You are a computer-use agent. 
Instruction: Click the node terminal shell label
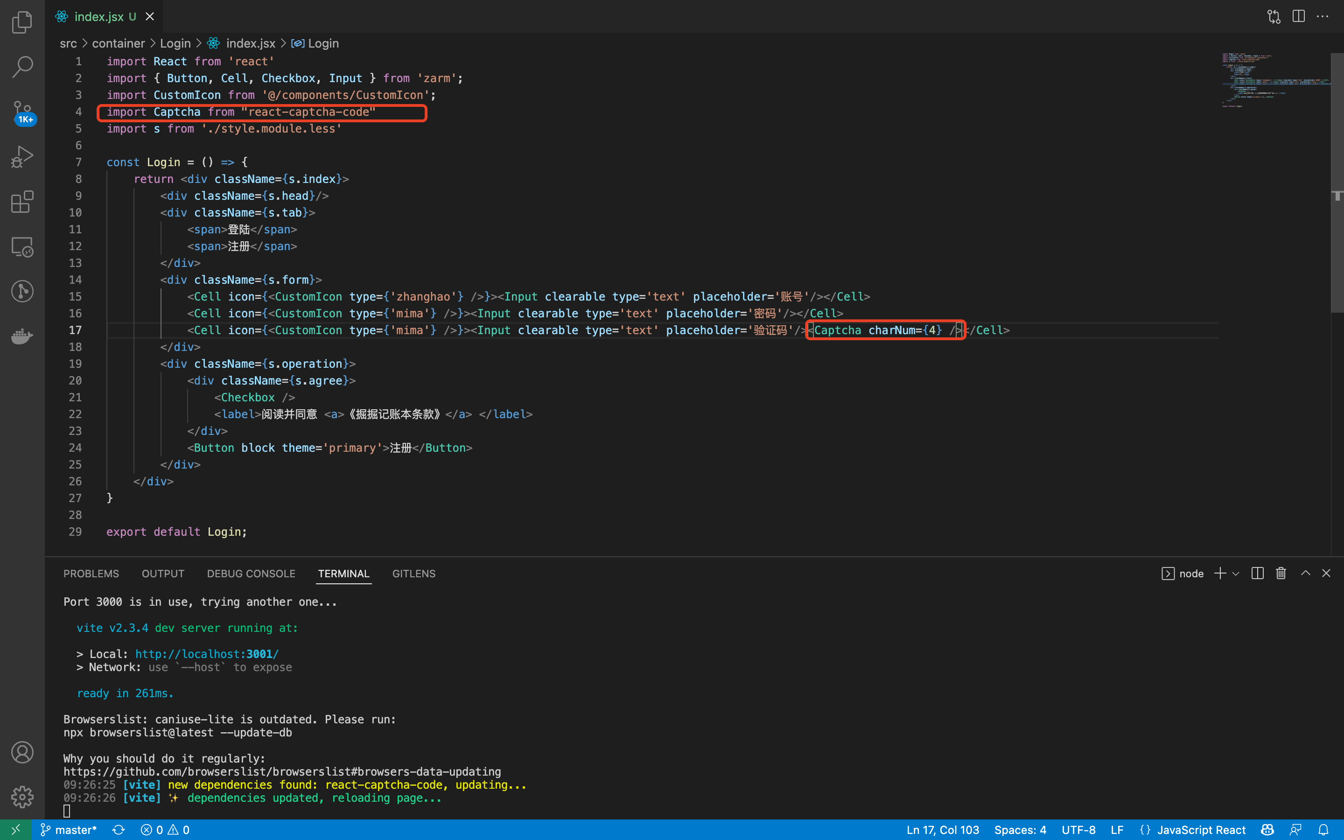point(1183,574)
